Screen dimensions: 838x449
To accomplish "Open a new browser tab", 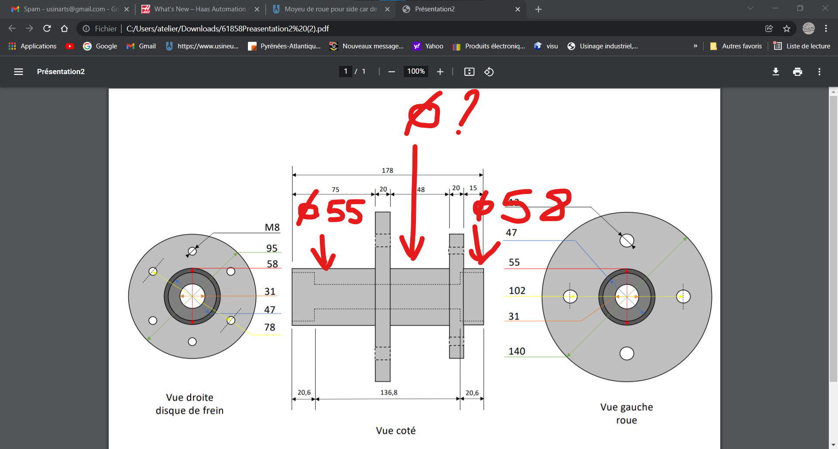I will [x=538, y=9].
